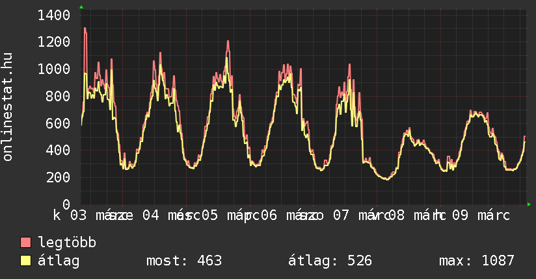Click the highest red peak above 1200

click(85, 29)
